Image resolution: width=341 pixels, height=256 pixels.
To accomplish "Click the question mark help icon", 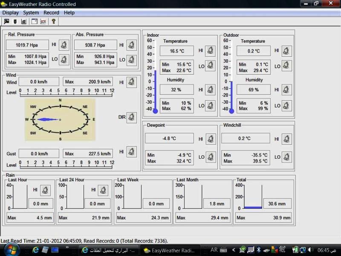I will click(54, 21).
